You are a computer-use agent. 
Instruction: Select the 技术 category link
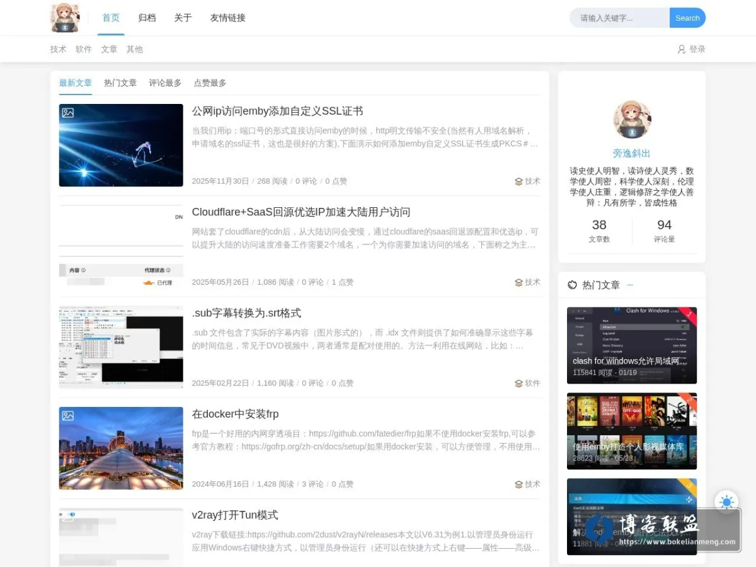click(58, 49)
